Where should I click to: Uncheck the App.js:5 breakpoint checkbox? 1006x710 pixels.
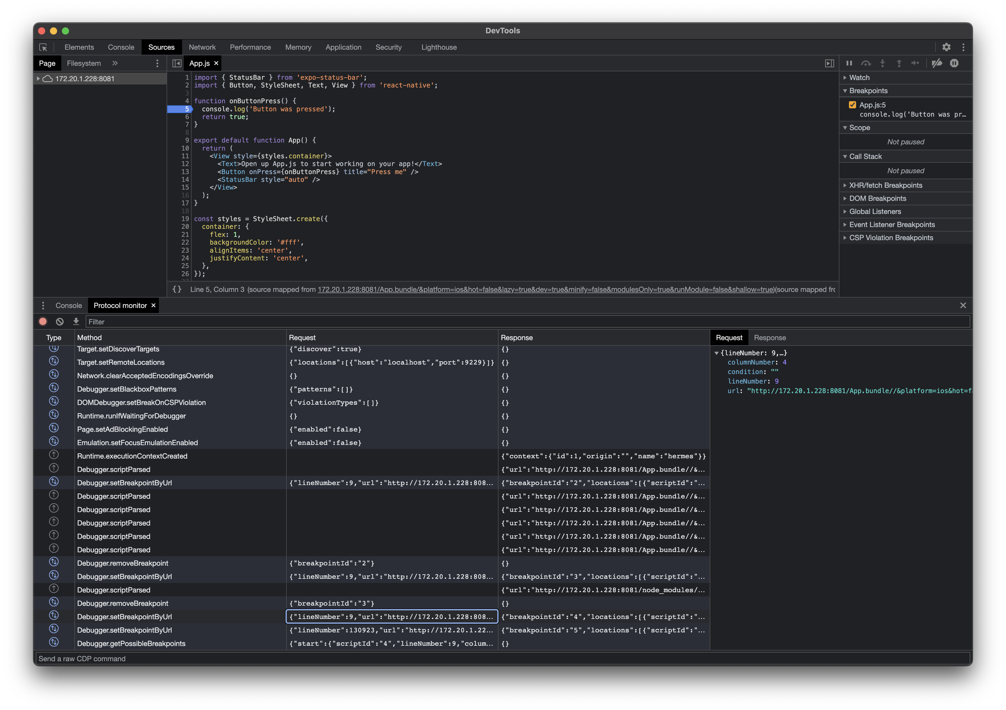[852, 105]
